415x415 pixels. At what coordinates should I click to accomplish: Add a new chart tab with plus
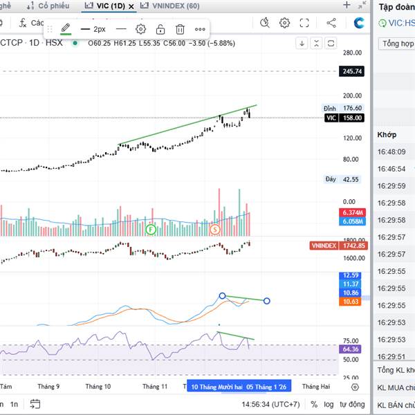(347, 6)
